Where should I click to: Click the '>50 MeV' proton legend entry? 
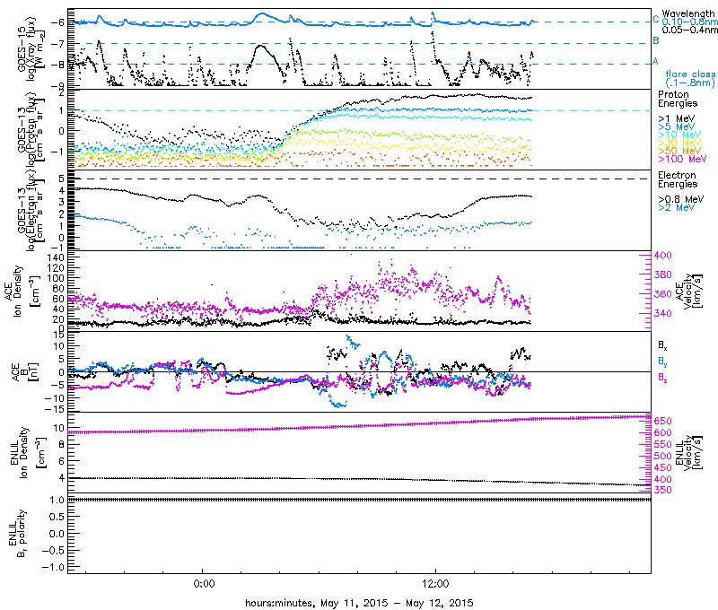click(679, 151)
